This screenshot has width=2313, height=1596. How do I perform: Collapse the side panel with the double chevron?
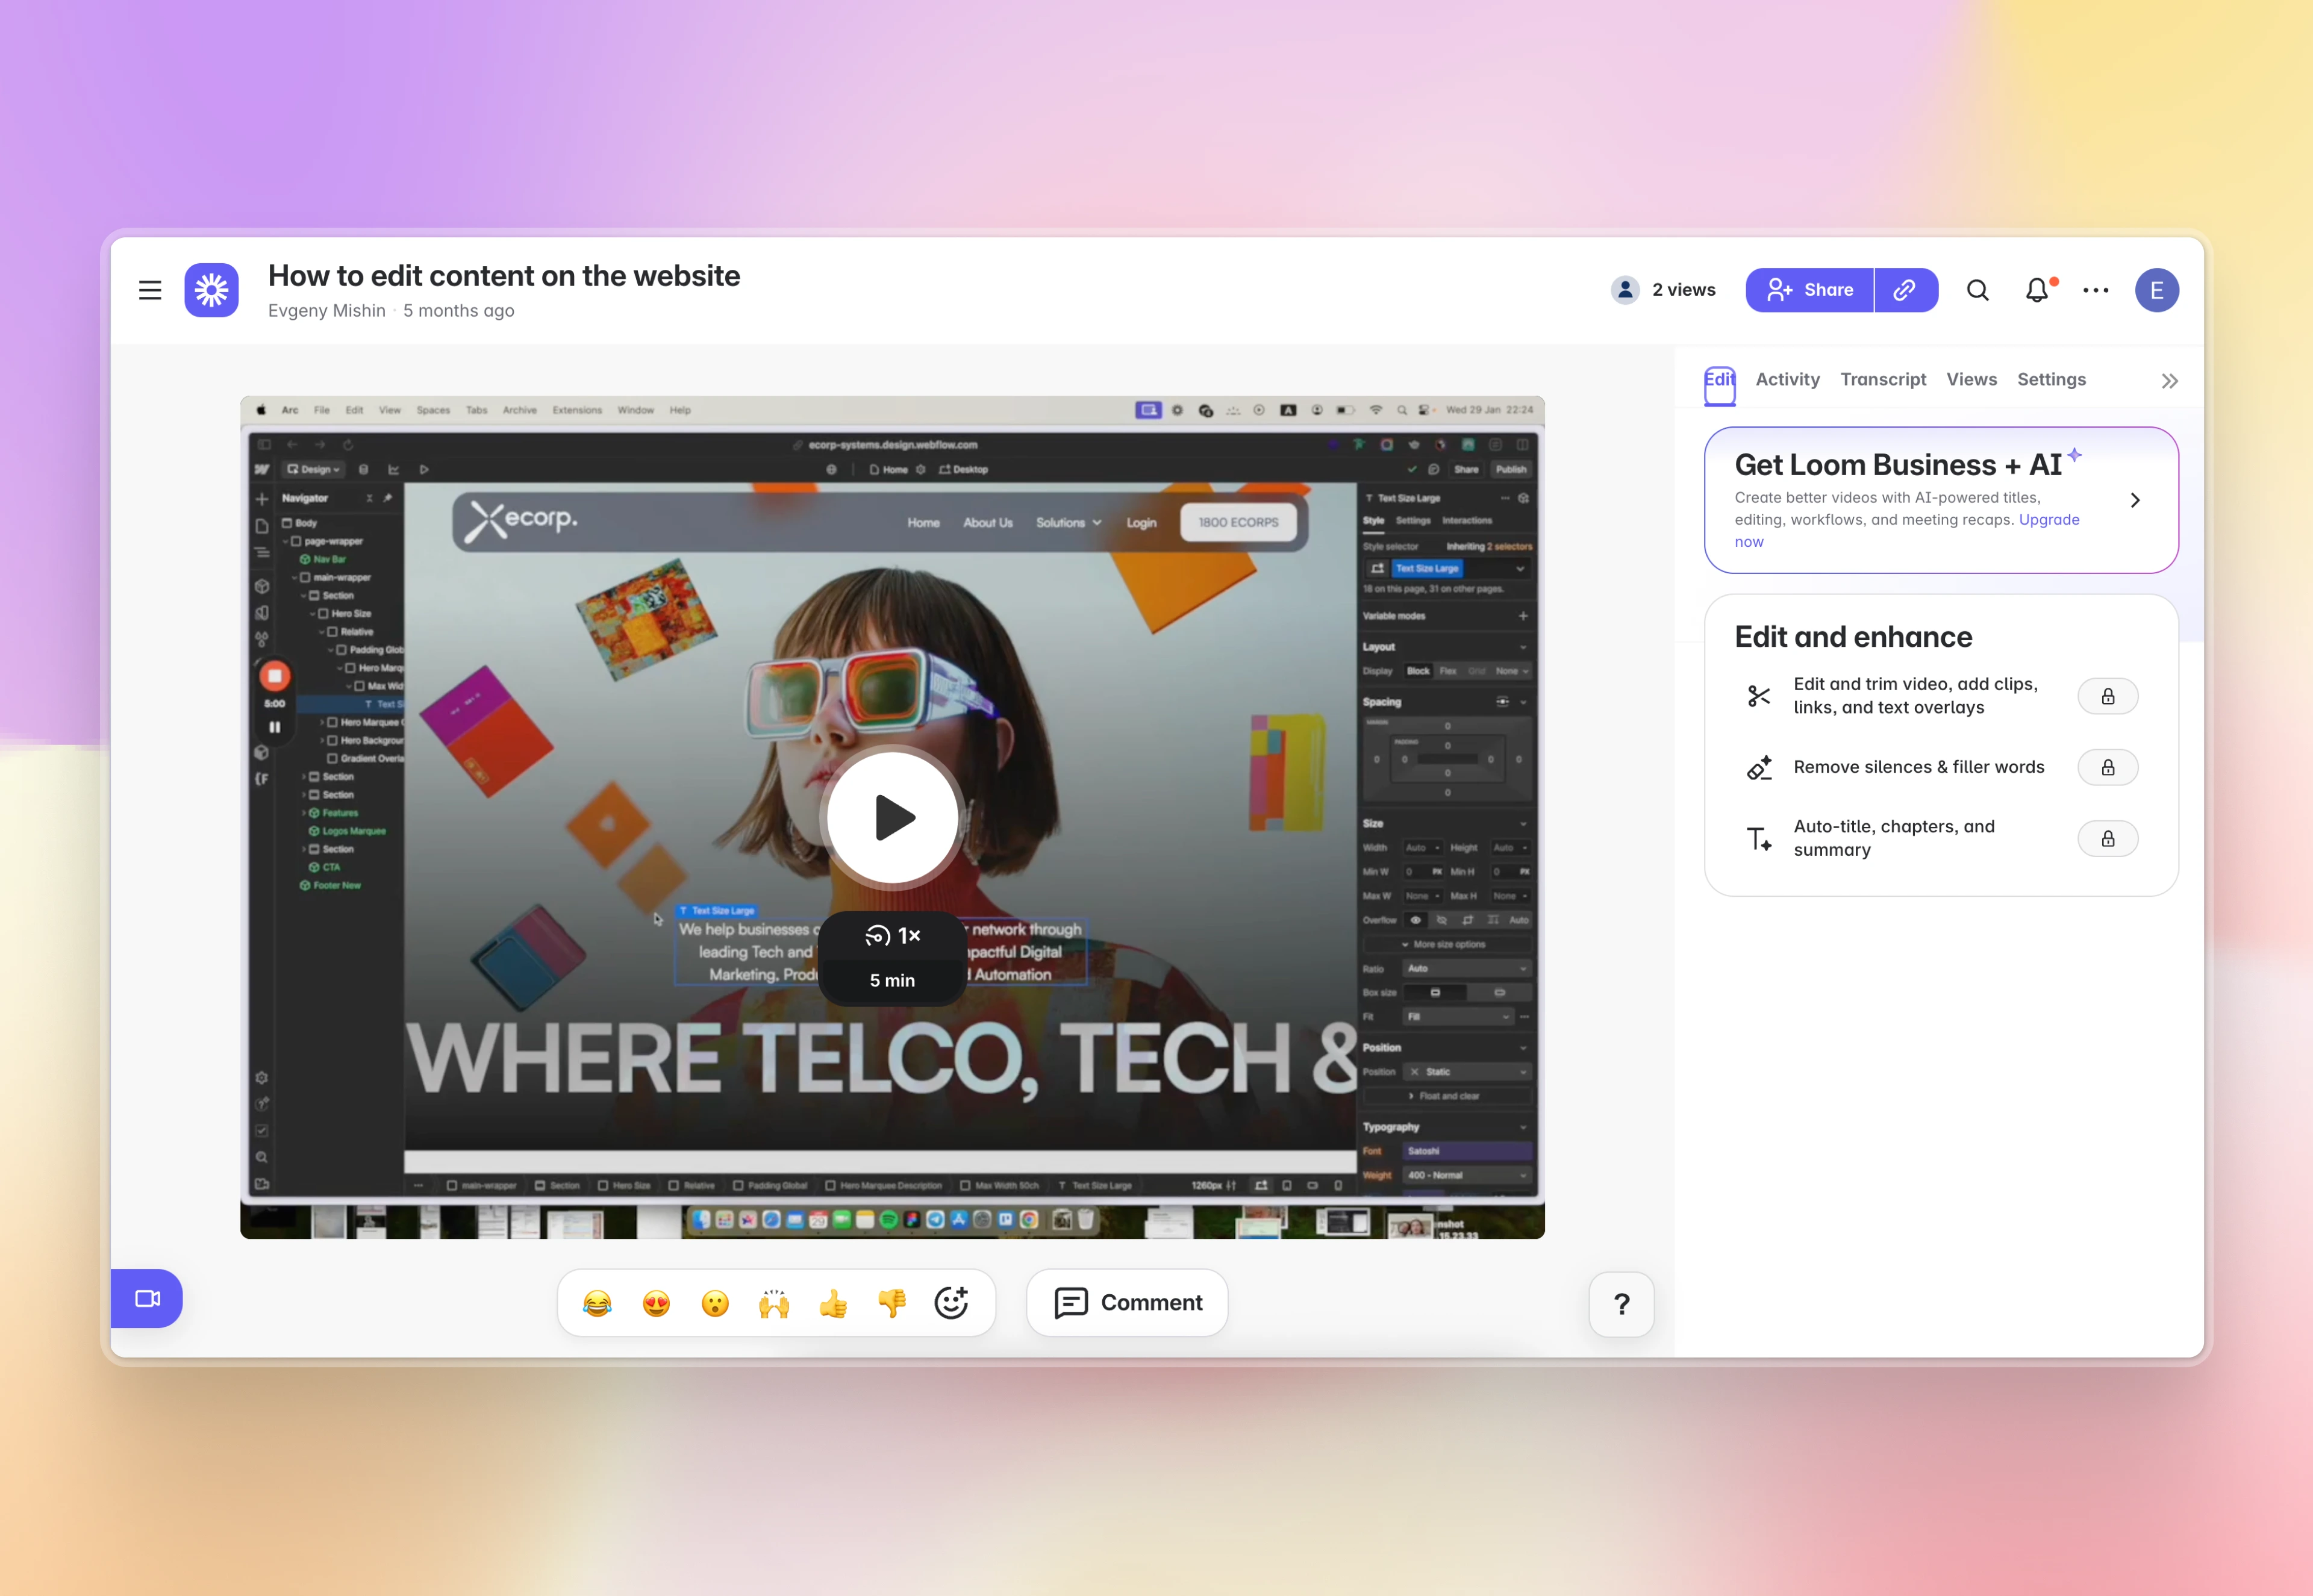2169,381
